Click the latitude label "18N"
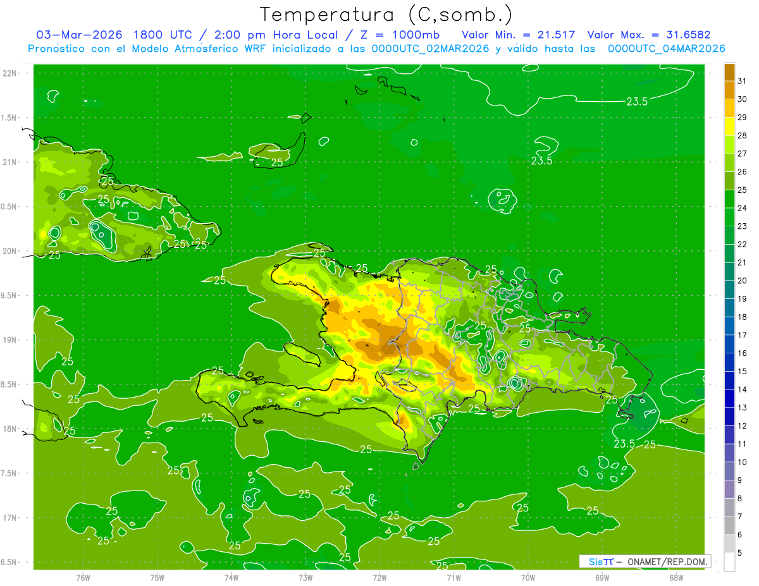The image size is (759, 586). pyautogui.click(x=9, y=429)
